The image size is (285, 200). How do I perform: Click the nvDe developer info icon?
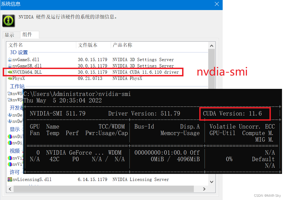pyautogui.click(x=10, y=115)
